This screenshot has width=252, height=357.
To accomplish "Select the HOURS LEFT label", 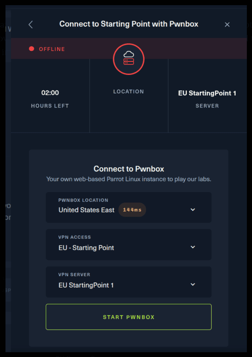I will click(x=50, y=106).
